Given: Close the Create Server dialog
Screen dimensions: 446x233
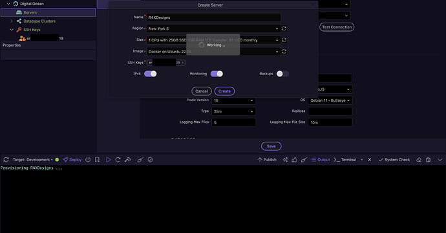Looking at the screenshot, I should pos(313,5).
